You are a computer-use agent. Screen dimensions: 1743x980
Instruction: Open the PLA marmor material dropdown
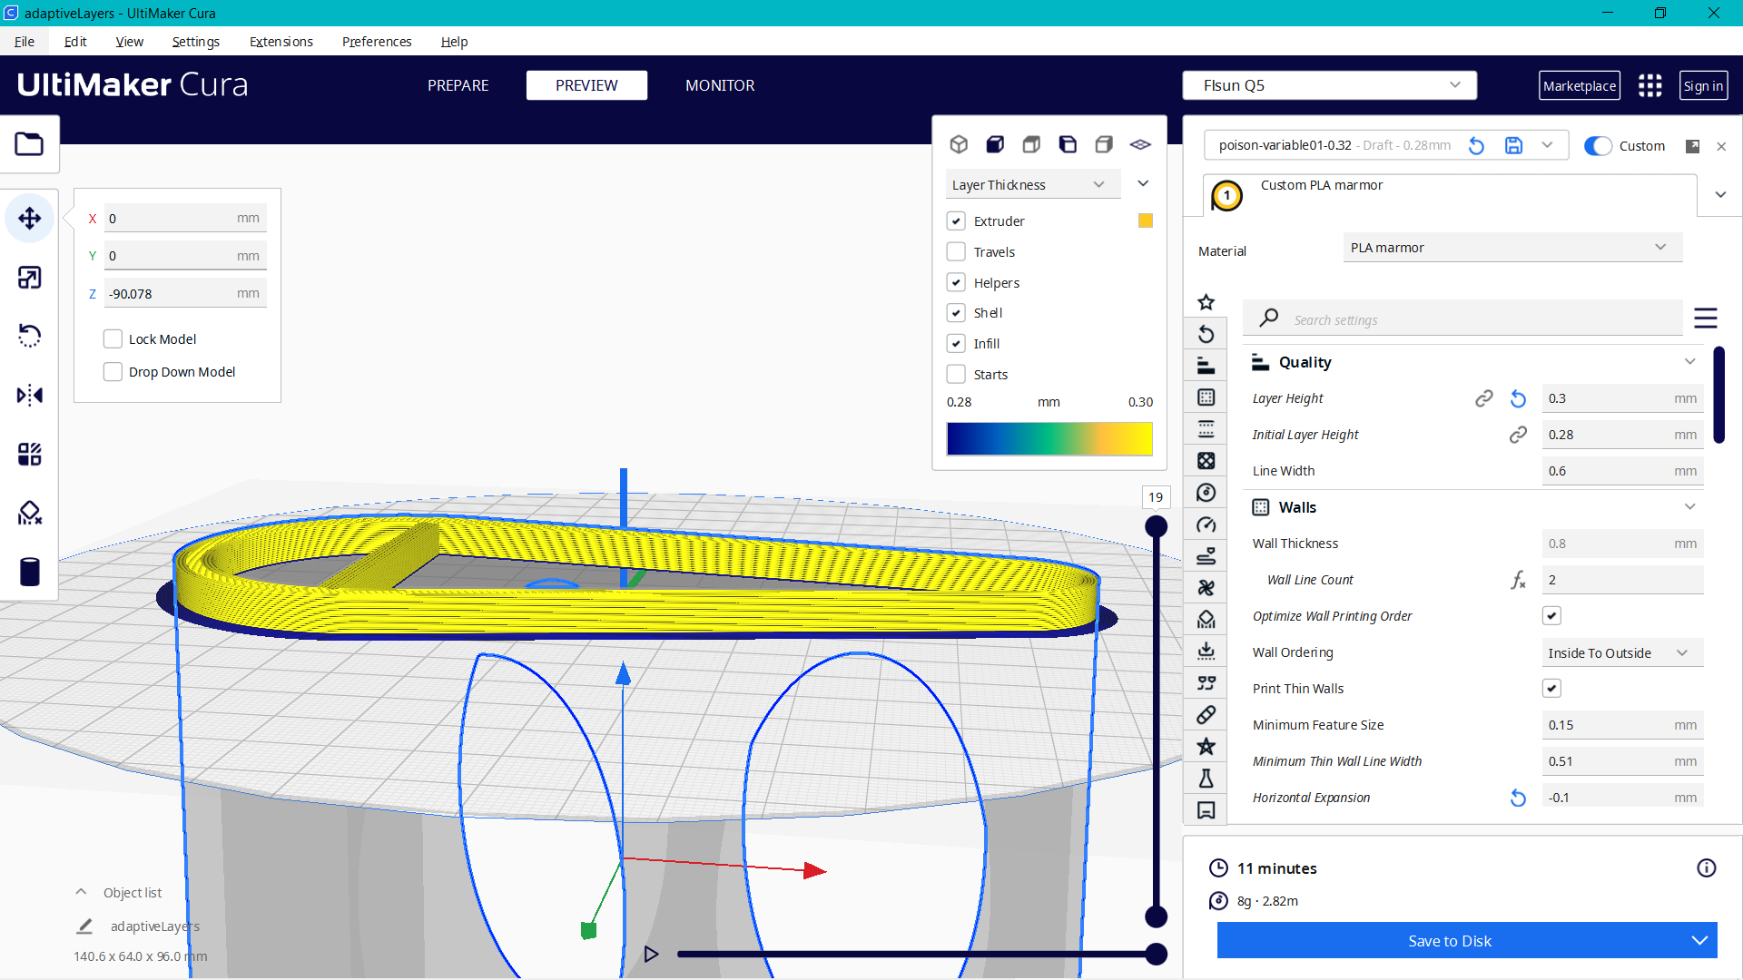click(x=1512, y=248)
